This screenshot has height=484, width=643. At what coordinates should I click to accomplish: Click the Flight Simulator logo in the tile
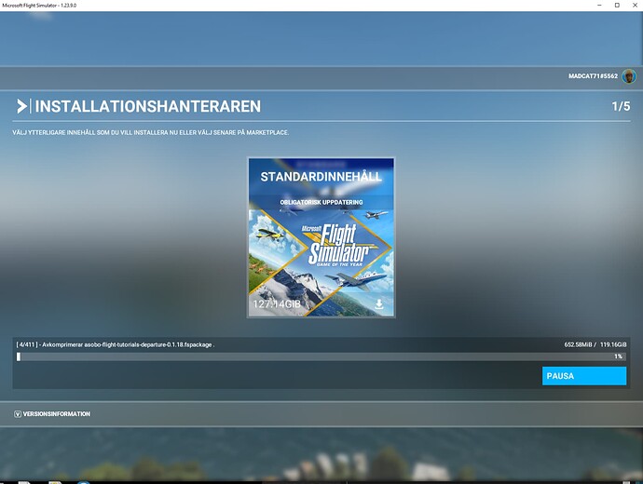[333, 248]
